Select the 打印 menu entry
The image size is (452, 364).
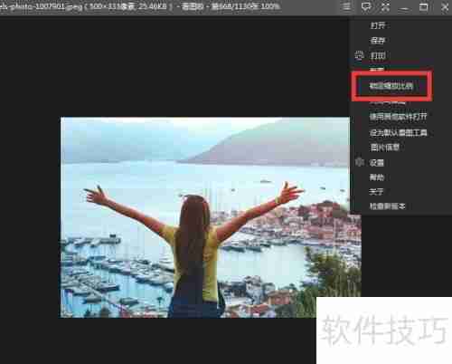(x=378, y=55)
